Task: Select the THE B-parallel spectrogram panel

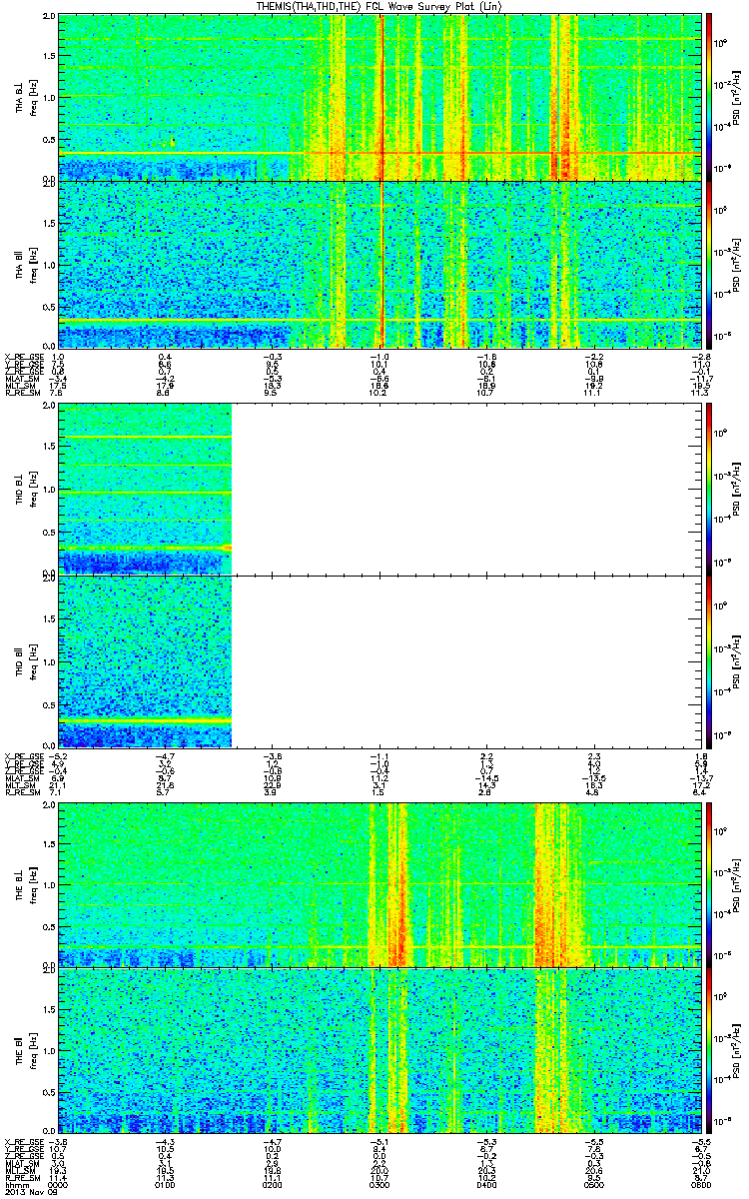Action: (378, 1049)
